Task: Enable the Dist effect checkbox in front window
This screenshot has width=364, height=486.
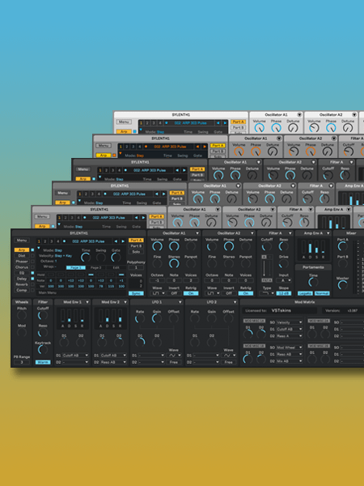Action: click(32, 256)
